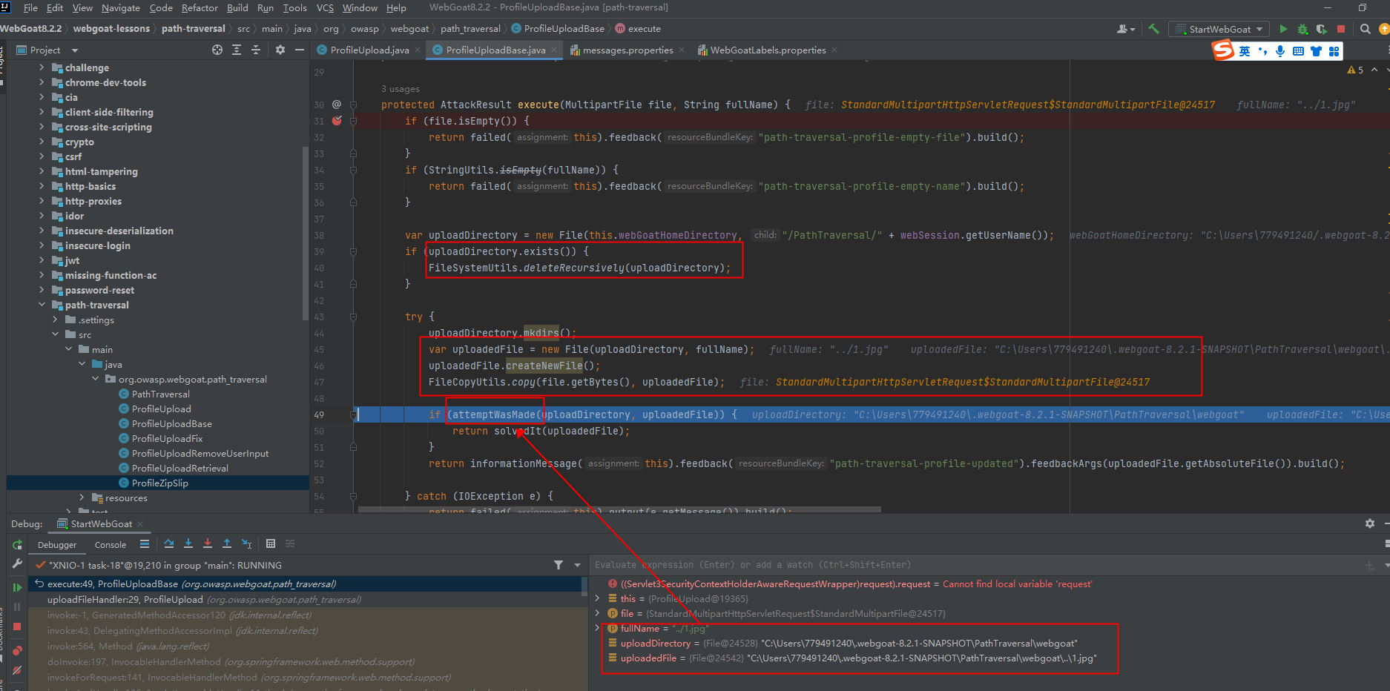Switch to messages.properties tab
This screenshot has height=691, width=1390.
point(628,50)
